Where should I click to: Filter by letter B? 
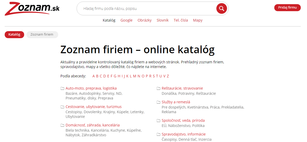[x=97, y=76]
